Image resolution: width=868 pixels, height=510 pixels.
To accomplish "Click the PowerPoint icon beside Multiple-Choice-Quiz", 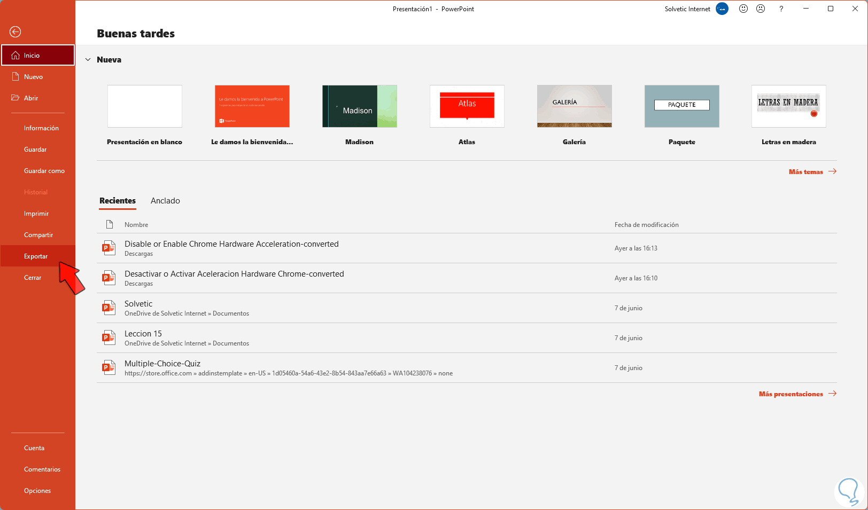I will click(x=109, y=367).
